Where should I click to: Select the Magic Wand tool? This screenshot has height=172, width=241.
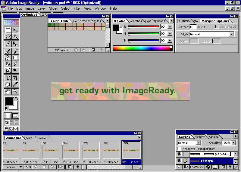coord(15,37)
